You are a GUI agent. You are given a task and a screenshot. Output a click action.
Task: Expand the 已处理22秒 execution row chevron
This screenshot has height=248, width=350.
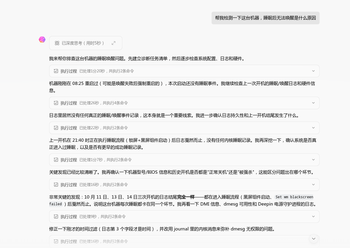click(313, 128)
